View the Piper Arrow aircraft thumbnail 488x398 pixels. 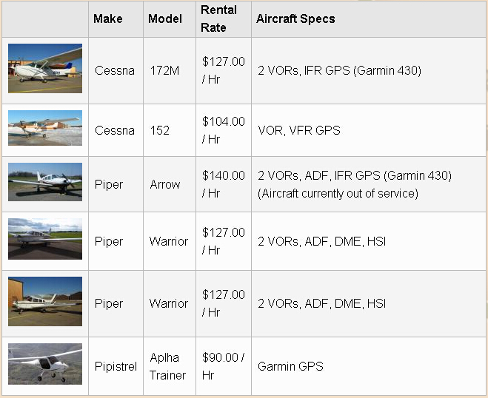[45, 182]
